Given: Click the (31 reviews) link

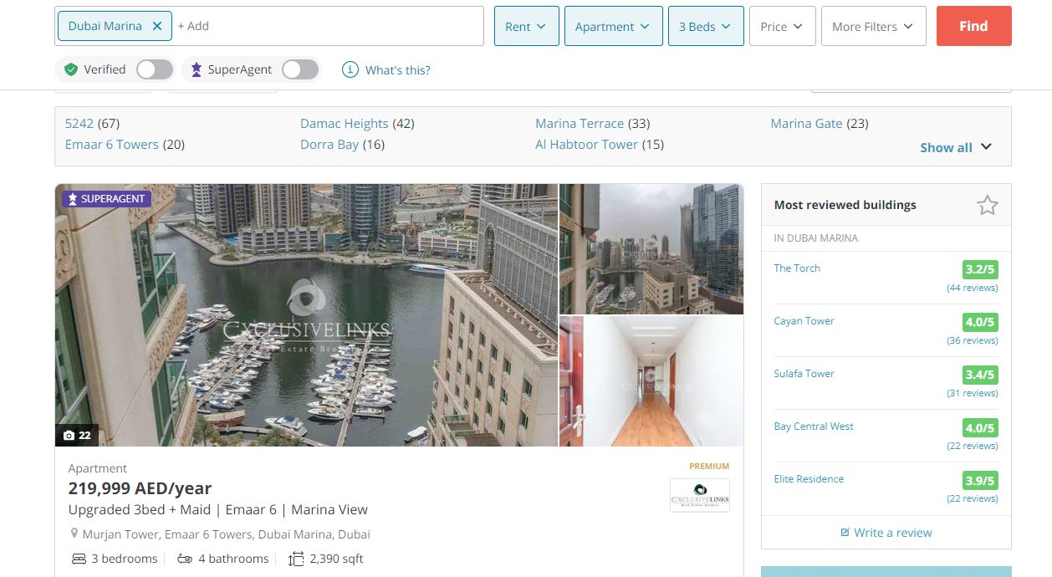Looking at the screenshot, I should 973,393.
